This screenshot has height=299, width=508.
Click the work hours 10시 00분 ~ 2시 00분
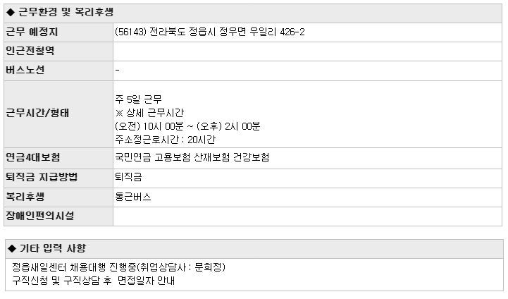tap(187, 126)
